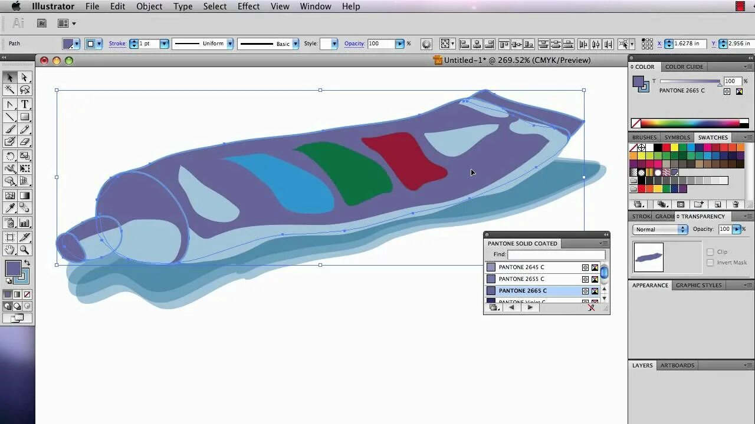The image size is (755, 424).
Task: Click the Opacity link in control bar
Action: [354, 44]
